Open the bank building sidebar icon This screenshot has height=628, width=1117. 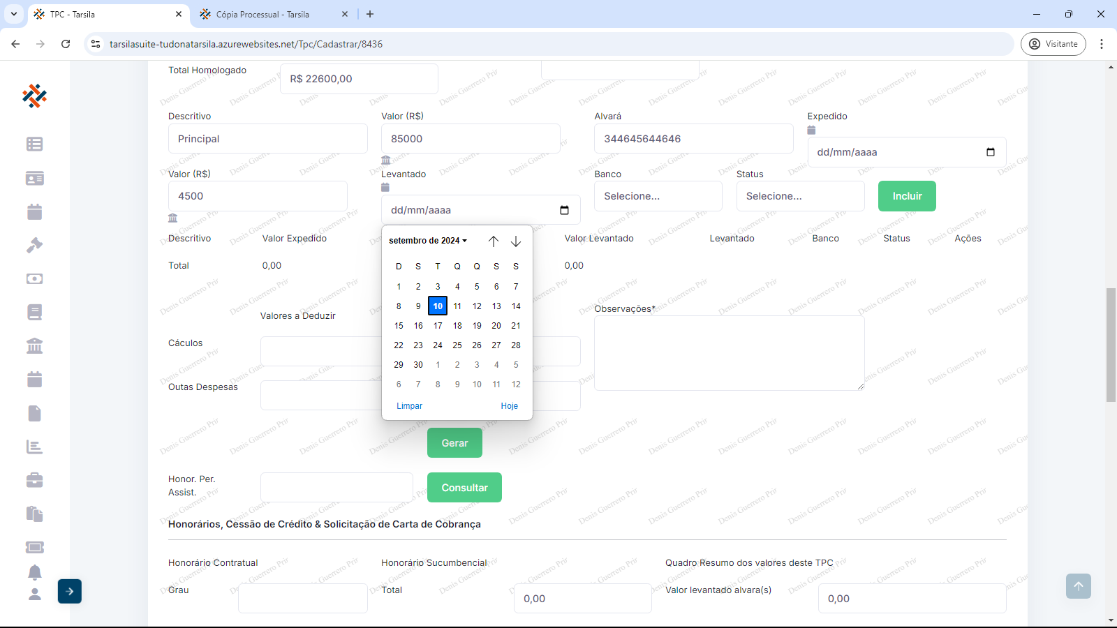tap(34, 345)
